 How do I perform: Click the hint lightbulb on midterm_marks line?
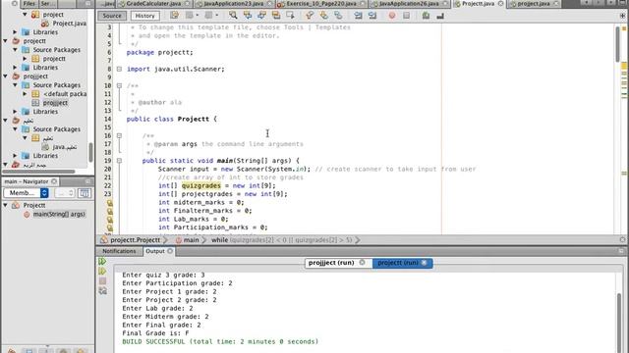109,203
